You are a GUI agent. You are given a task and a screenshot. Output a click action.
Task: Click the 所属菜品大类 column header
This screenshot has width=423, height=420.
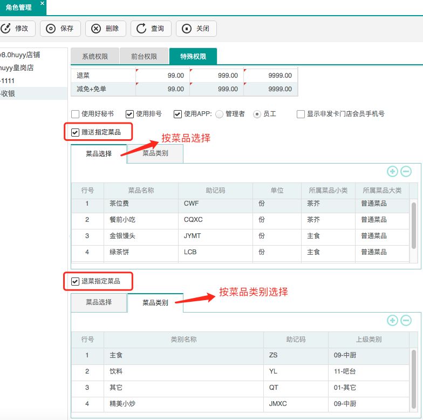[382, 191]
